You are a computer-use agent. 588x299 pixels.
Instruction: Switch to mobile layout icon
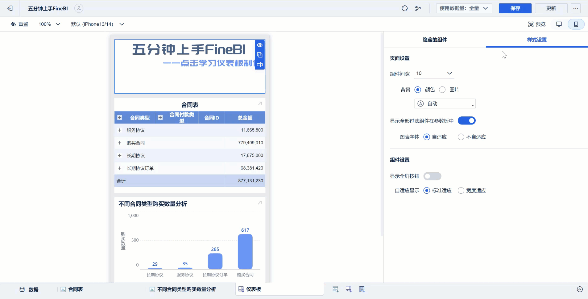click(576, 24)
